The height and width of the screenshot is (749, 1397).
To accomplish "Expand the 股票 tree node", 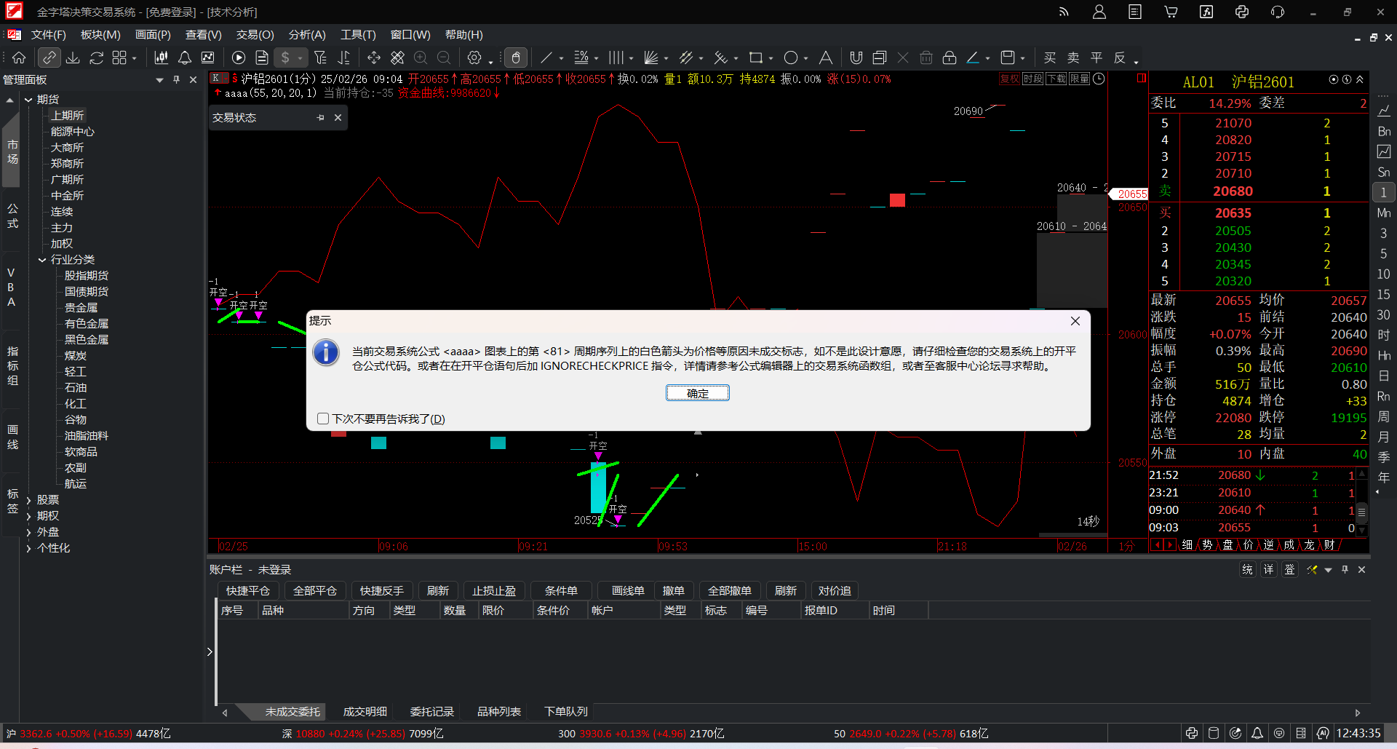I will (x=28, y=500).
